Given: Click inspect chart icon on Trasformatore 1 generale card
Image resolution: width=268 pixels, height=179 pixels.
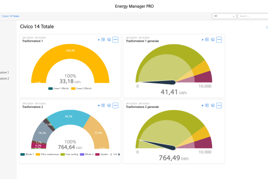Looking at the screenshot, I should (213, 40).
